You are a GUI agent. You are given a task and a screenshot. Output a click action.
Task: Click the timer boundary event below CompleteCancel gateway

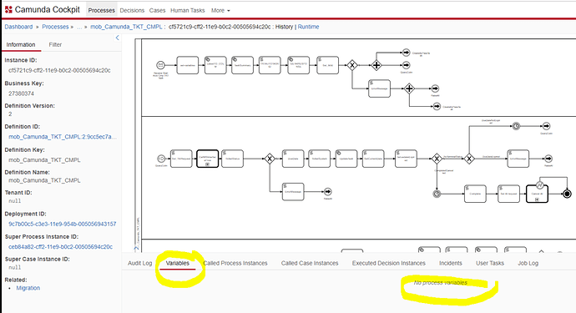pos(437,194)
